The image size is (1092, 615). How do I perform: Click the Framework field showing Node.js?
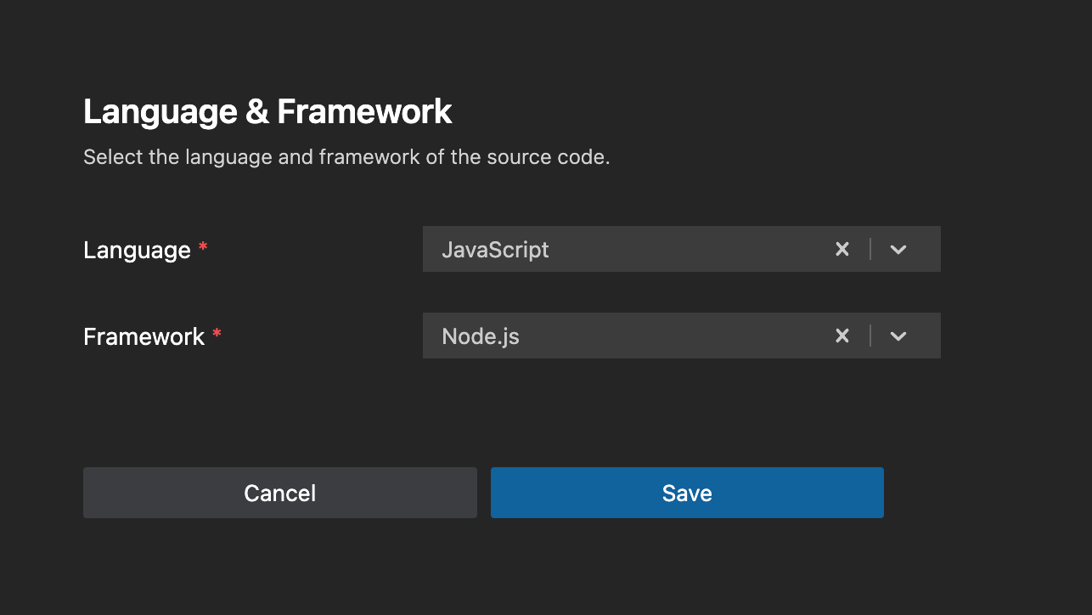click(681, 336)
